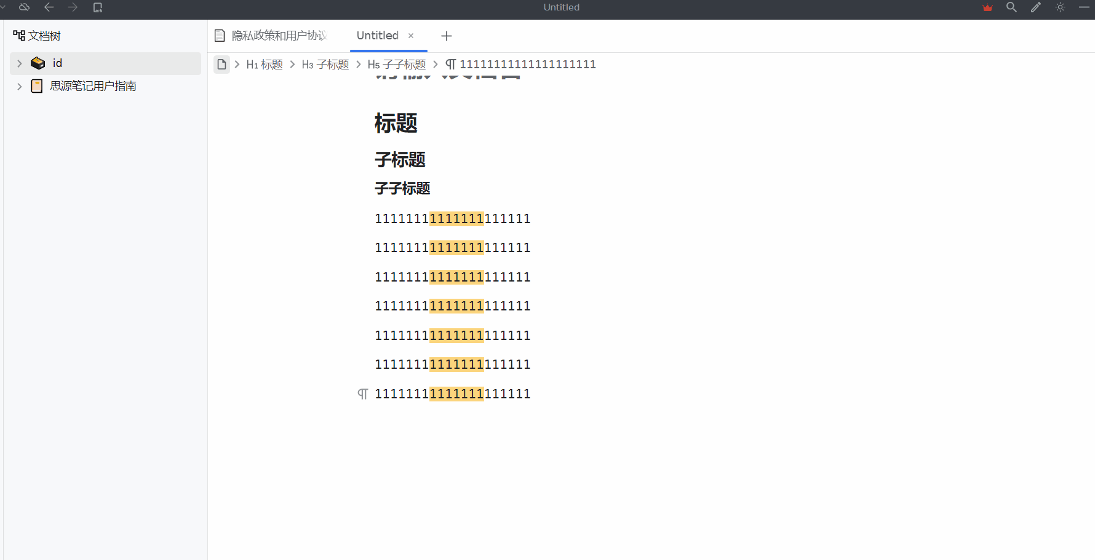Click the red crown membership icon
The width and height of the screenshot is (1095, 560).
987,7
